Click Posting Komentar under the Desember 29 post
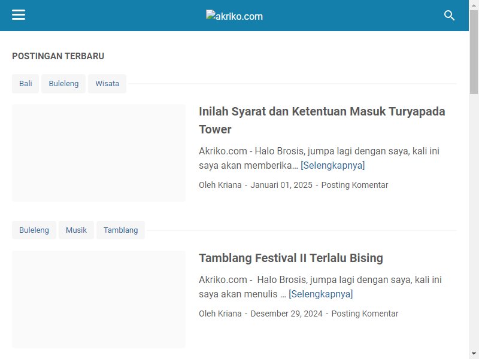The width and height of the screenshot is (479, 359). (x=365, y=314)
